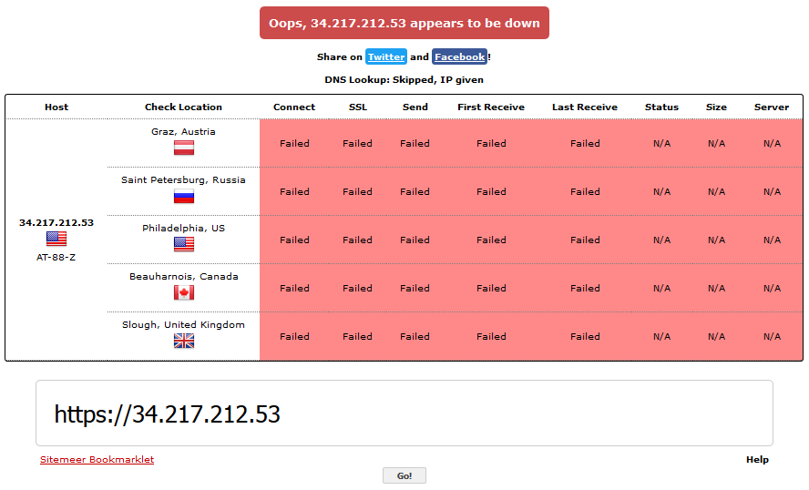The image size is (809, 490).
Task: Click Status N/A cell in Graz row
Action: coord(662,143)
